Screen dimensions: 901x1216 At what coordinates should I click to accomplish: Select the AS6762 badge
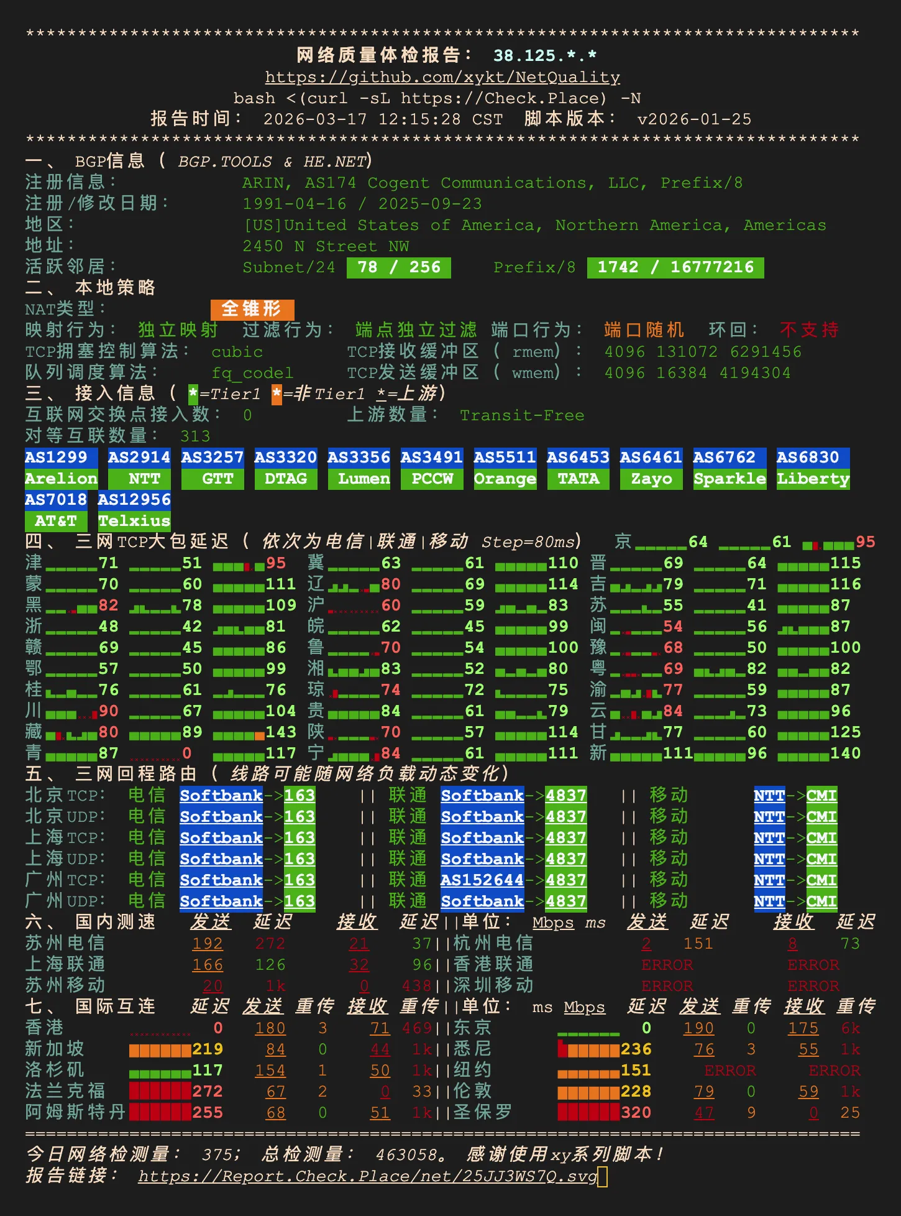(729, 458)
